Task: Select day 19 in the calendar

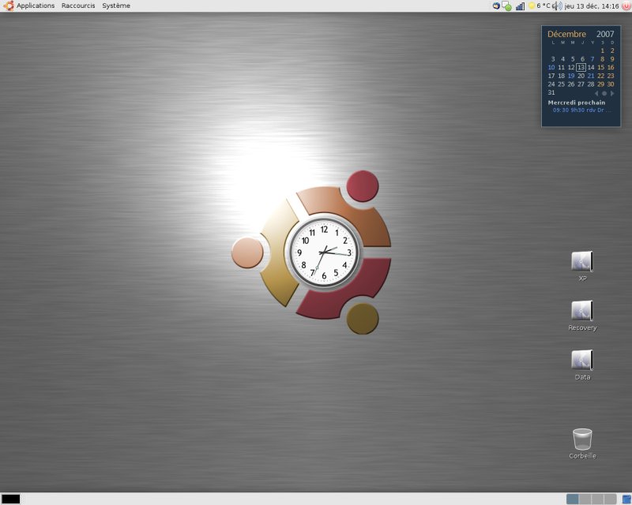Action: [x=571, y=76]
